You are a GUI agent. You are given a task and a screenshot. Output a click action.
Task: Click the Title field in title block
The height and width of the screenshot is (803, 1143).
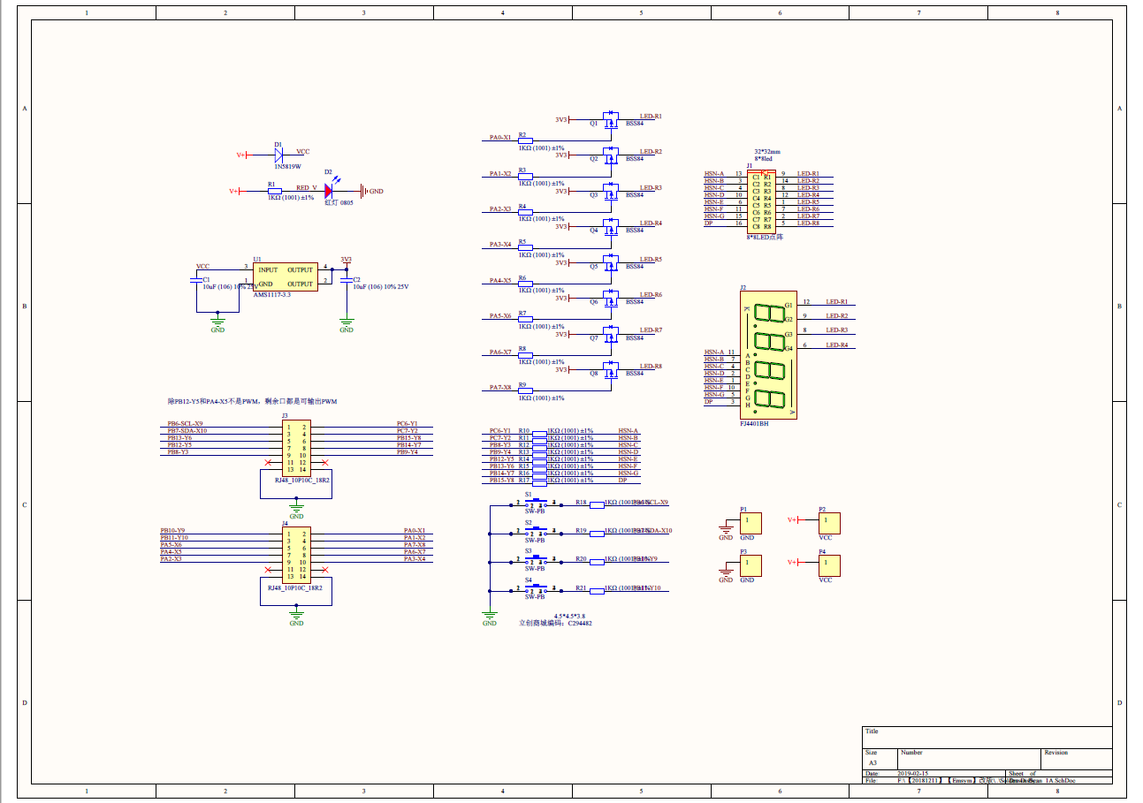[x=987, y=737]
